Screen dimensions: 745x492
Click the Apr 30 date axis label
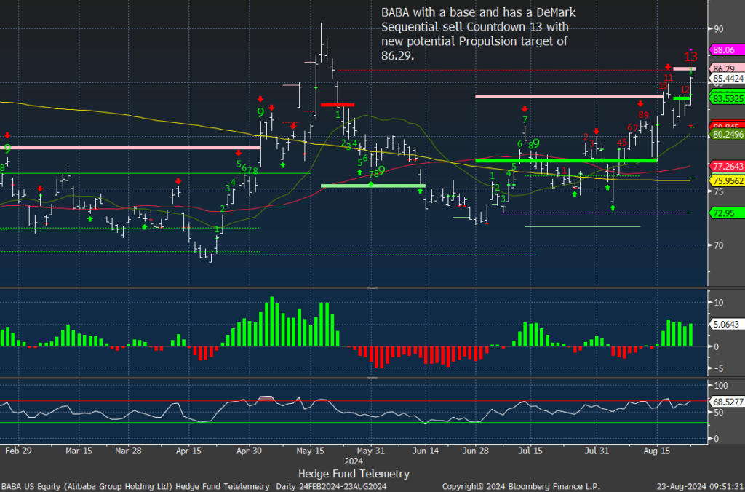250,451
